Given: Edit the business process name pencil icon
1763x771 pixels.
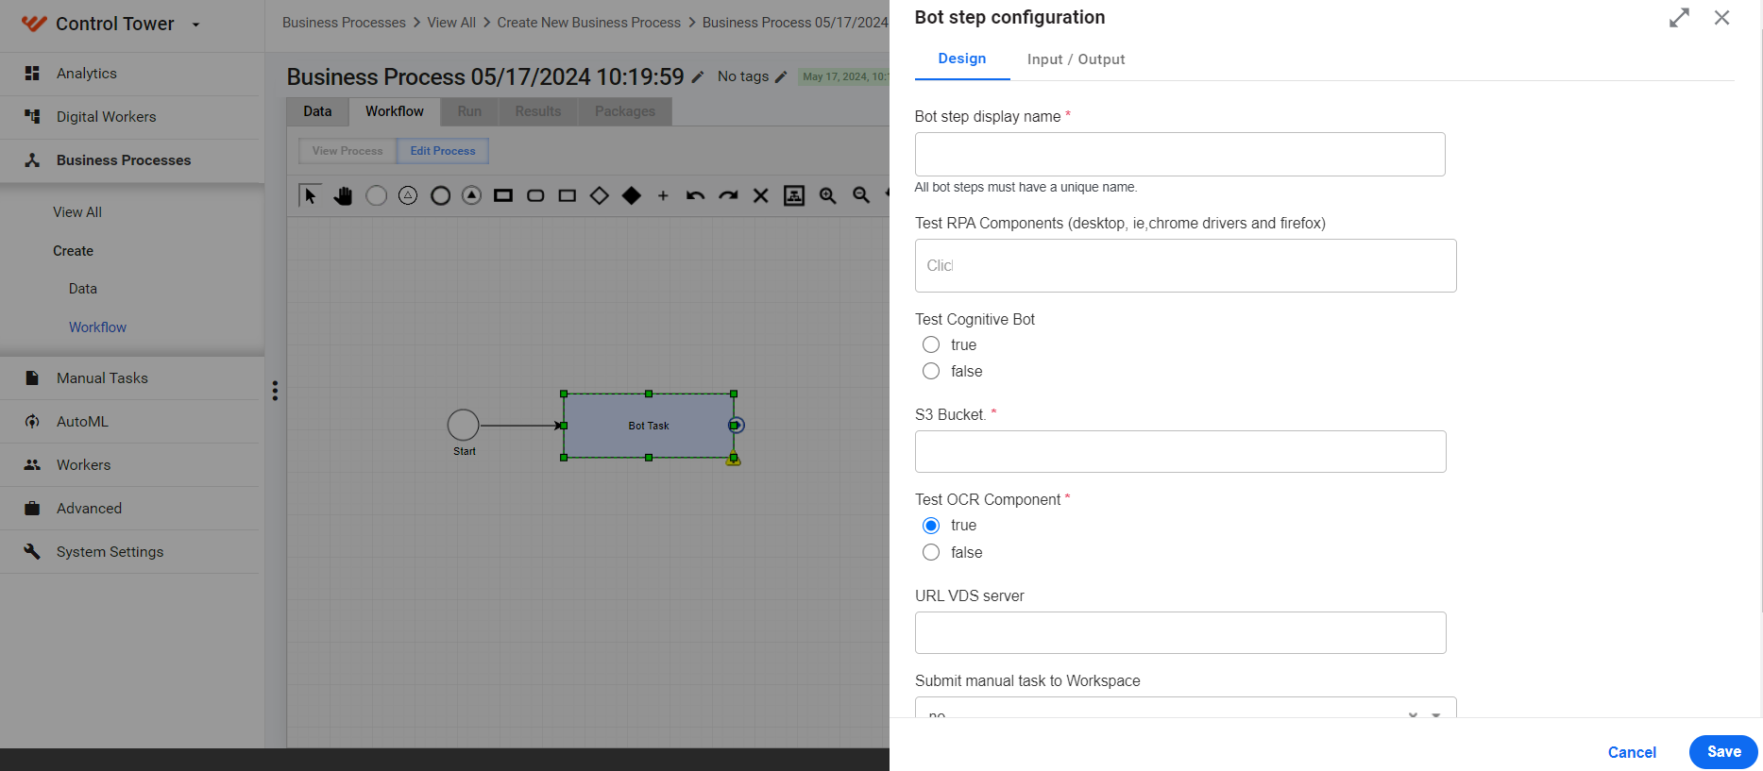Looking at the screenshot, I should (x=698, y=77).
